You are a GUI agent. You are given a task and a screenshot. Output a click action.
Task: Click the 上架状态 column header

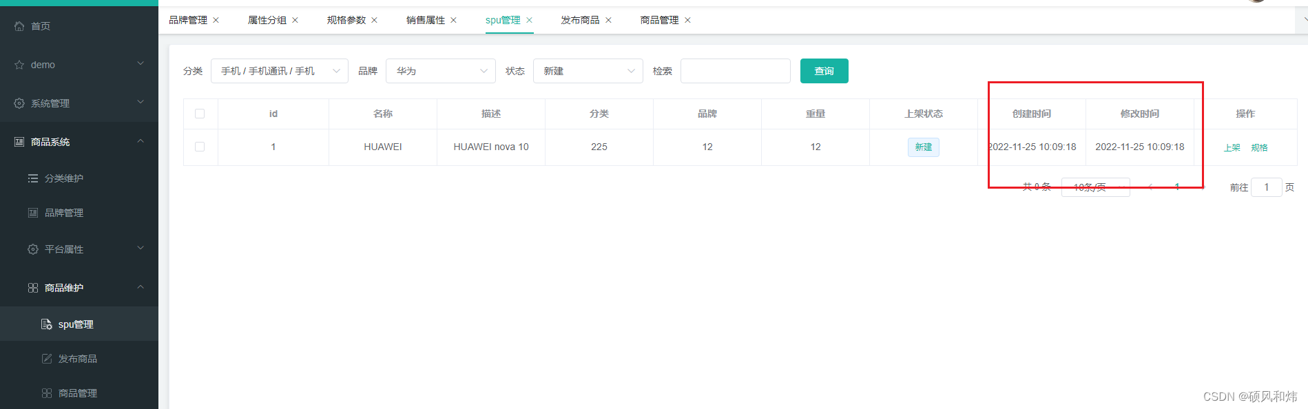(924, 114)
